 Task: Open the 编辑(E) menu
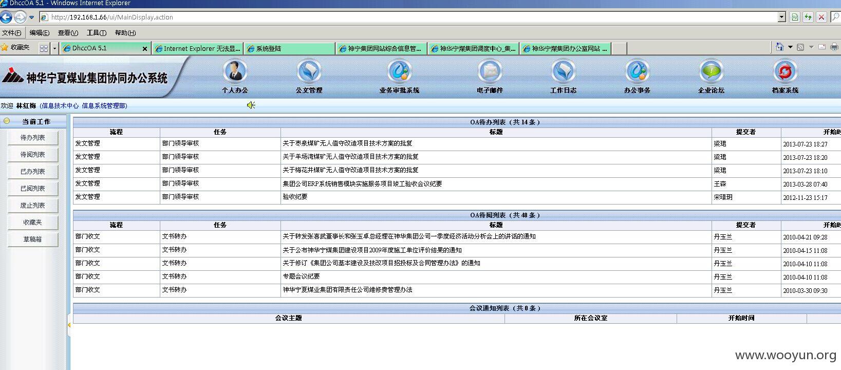pos(40,33)
